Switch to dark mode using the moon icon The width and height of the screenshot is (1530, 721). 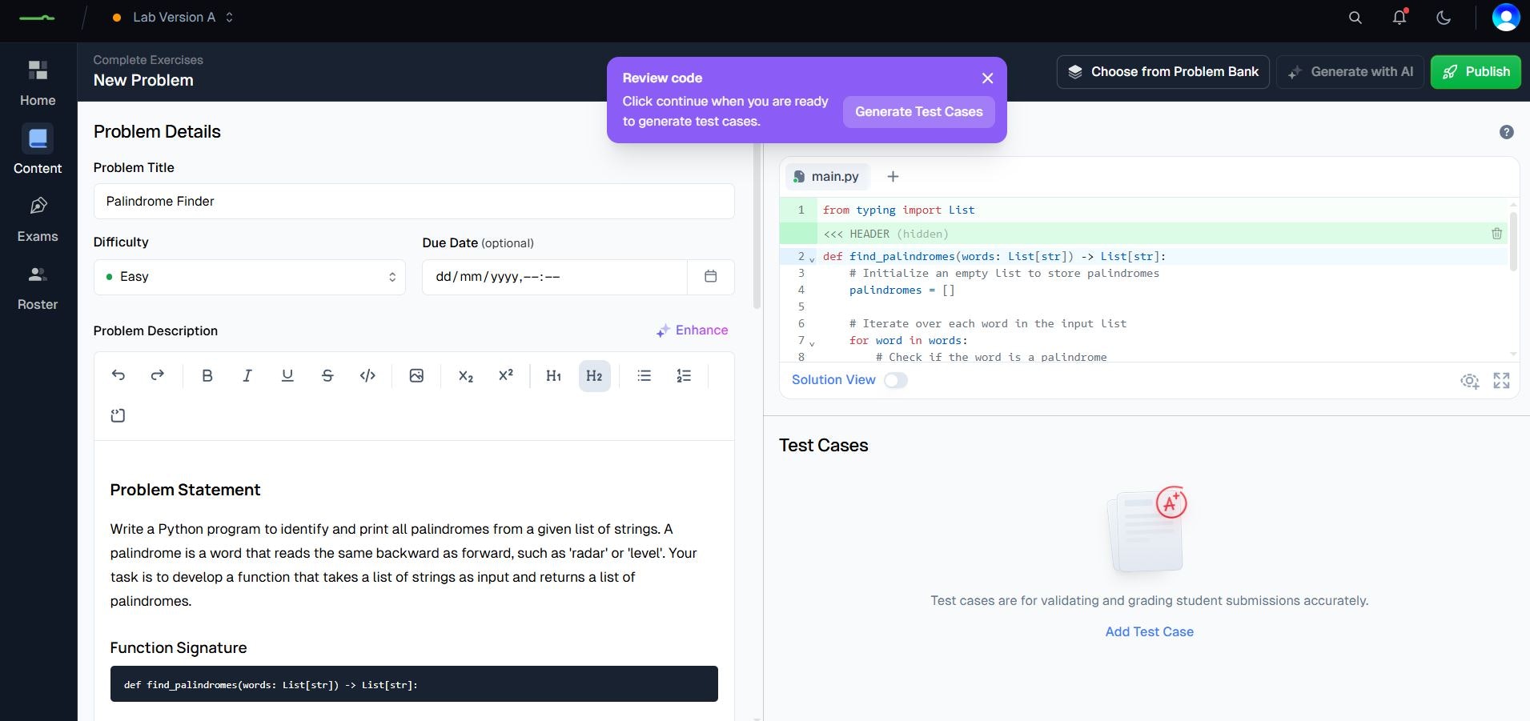(x=1444, y=17)
